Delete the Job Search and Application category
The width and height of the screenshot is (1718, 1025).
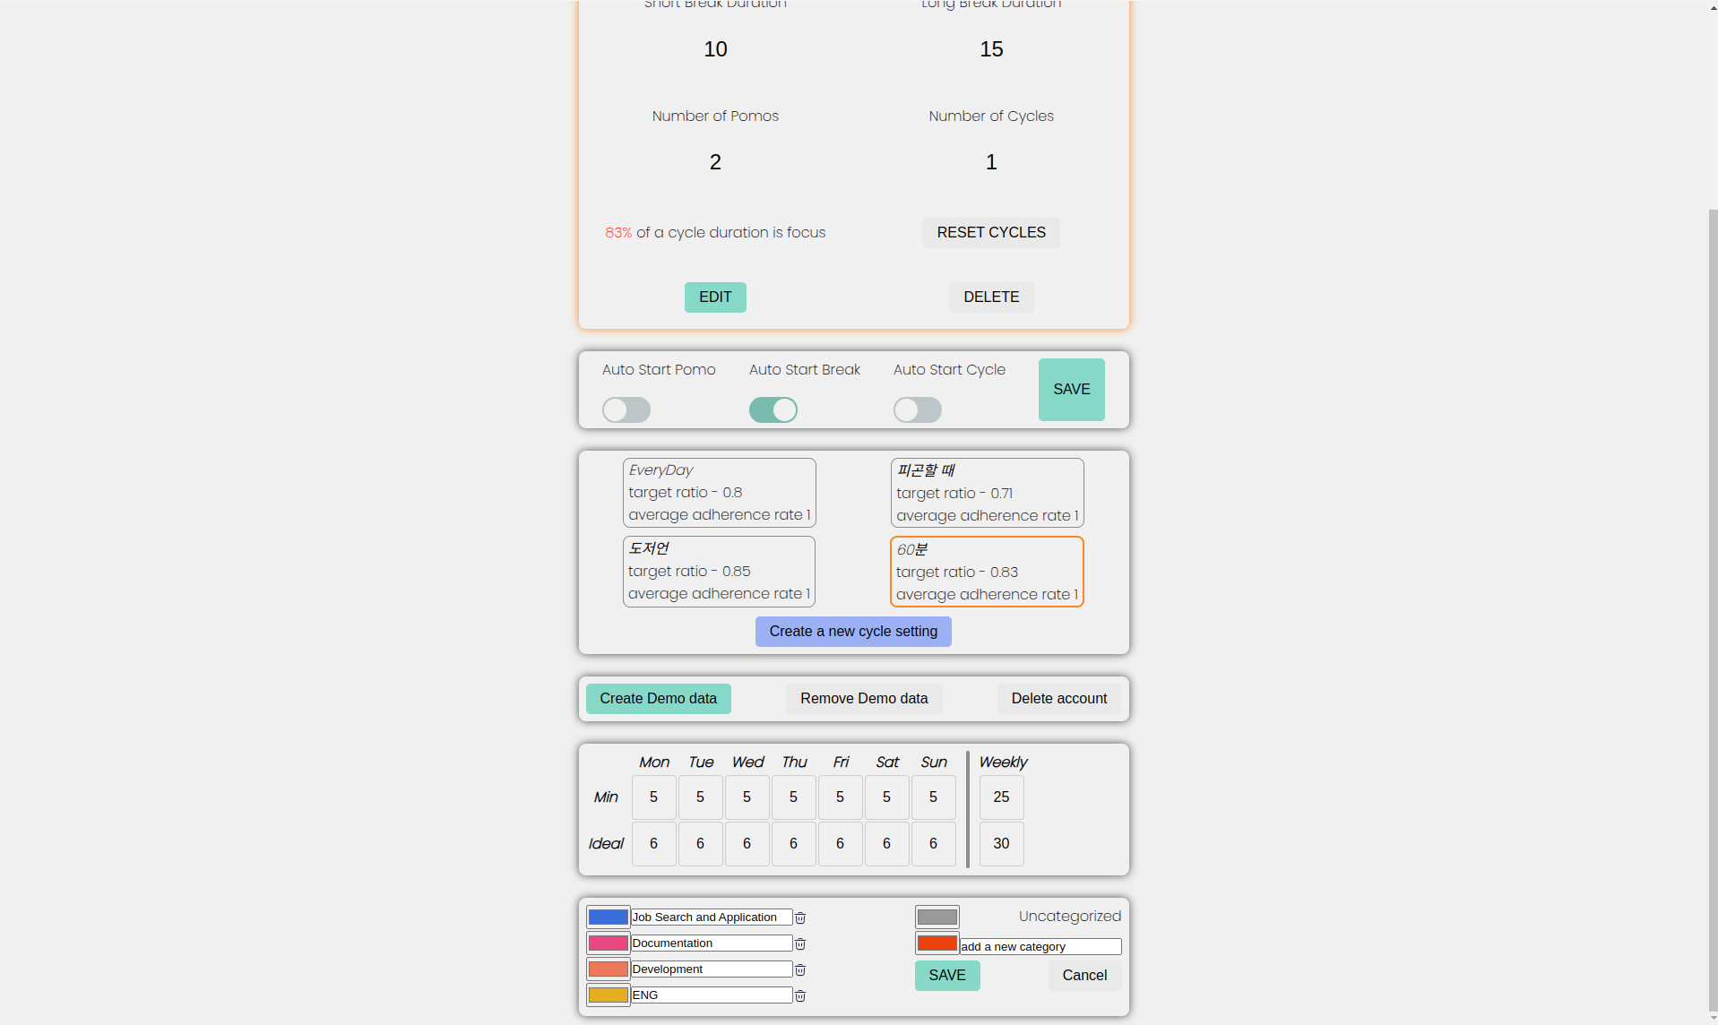pos(800,917)
